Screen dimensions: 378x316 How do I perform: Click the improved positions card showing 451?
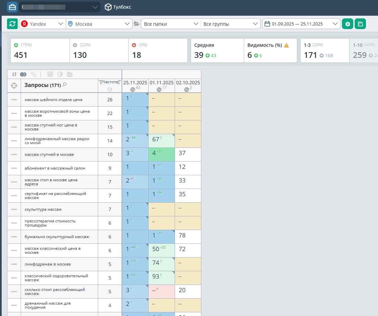click(40, 50)
